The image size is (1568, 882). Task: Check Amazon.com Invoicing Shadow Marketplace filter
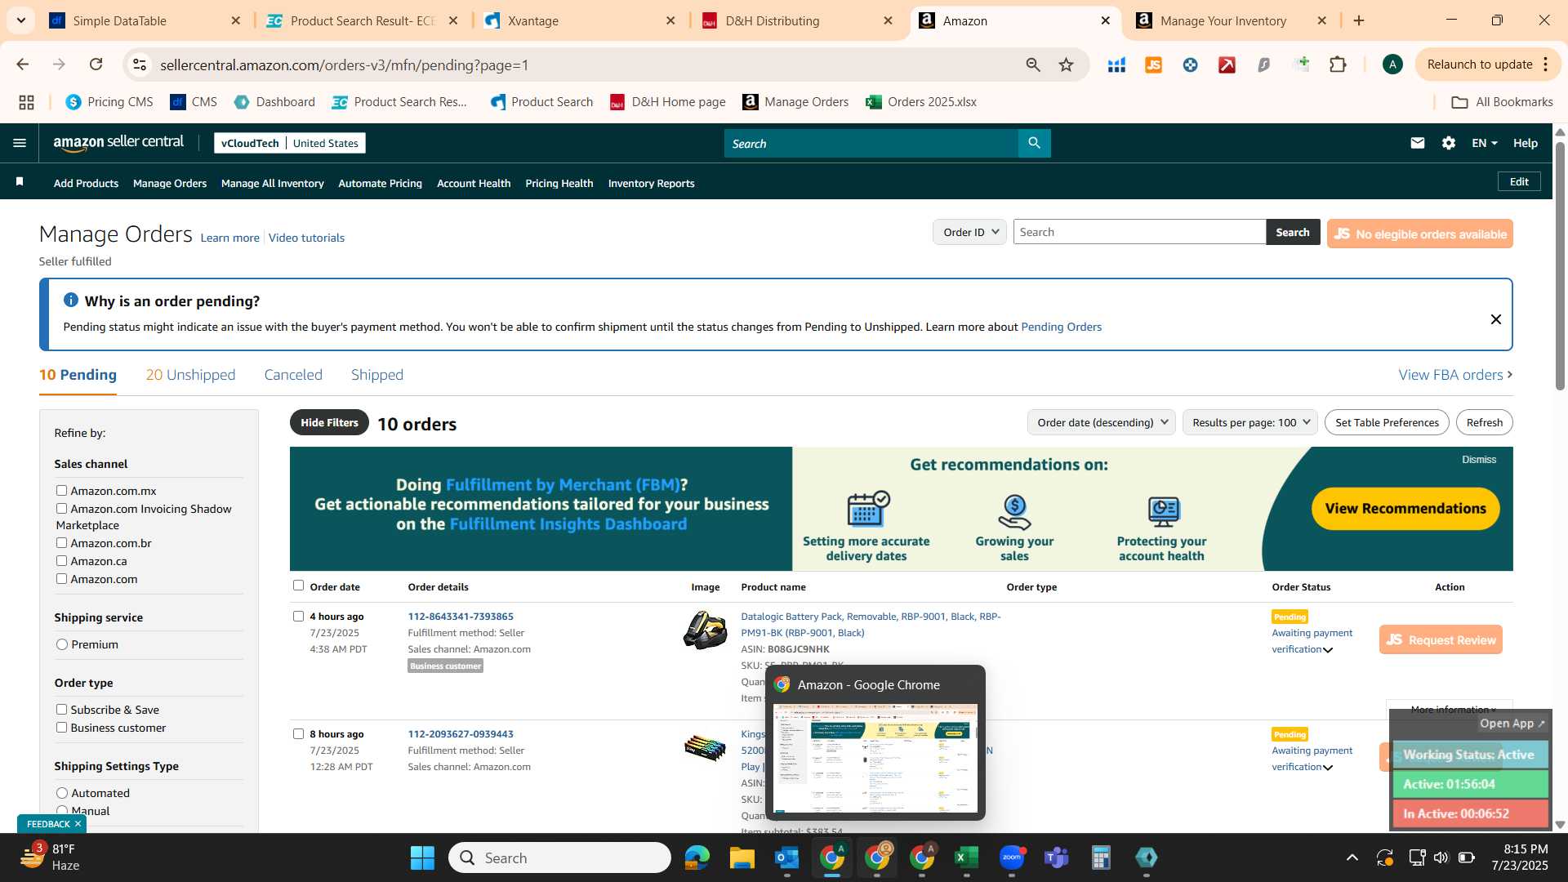[61, 508]
